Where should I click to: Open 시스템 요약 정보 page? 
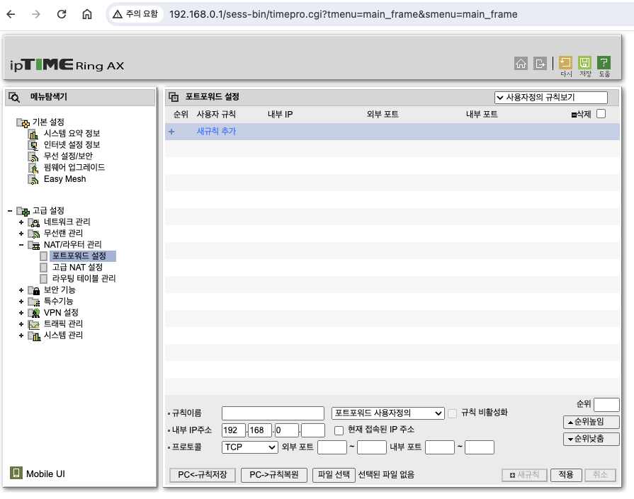coord(72,134)
